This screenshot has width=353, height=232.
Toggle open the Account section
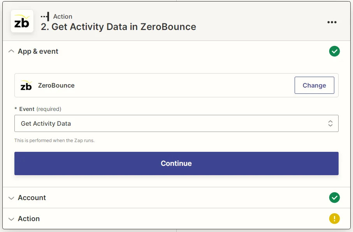click(x=11, y=198)
